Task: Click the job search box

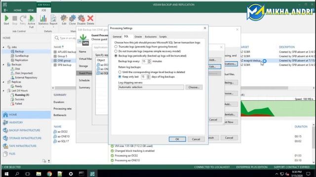Action: tap(66, 38)
